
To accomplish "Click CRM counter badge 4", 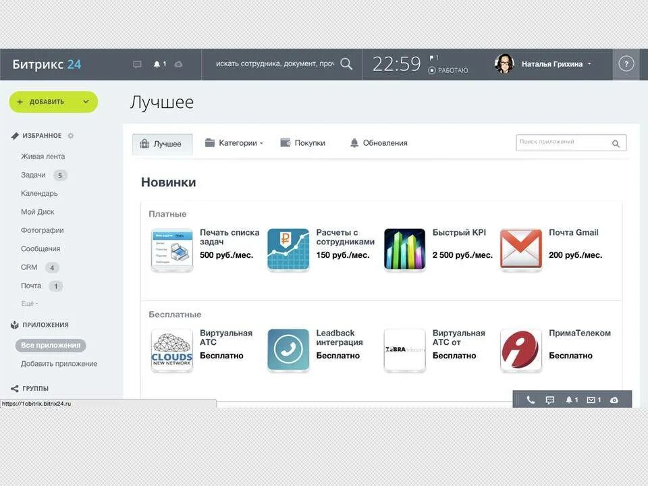I will (x=52, y=267).
